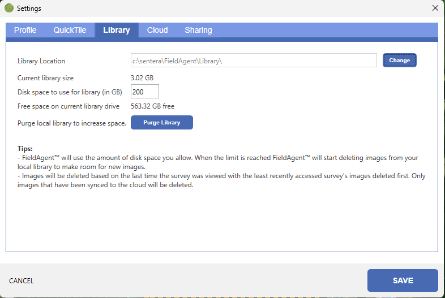Click the Library Location path field
The width and height of the screenshot is (445, 298).
[254, 61]
